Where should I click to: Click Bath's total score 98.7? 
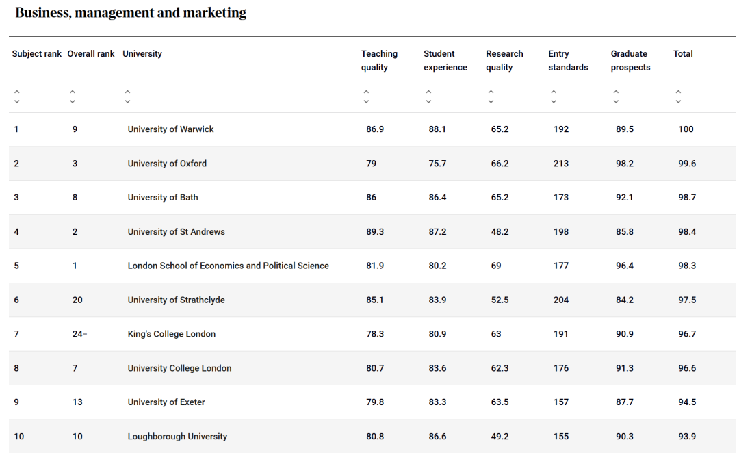click(687, 198)
